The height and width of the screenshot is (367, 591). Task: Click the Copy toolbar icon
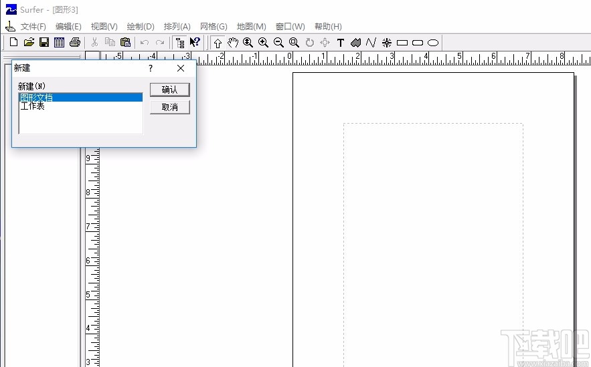point(110,42)
